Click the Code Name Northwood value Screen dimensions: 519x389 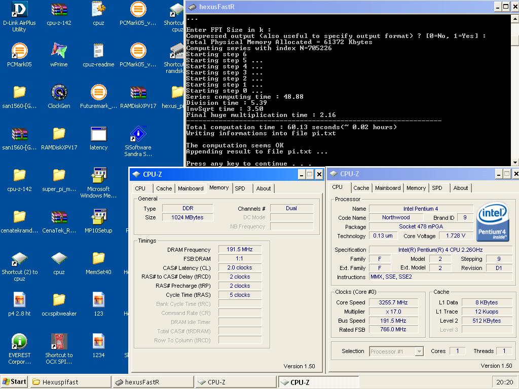tap(396, 217)
